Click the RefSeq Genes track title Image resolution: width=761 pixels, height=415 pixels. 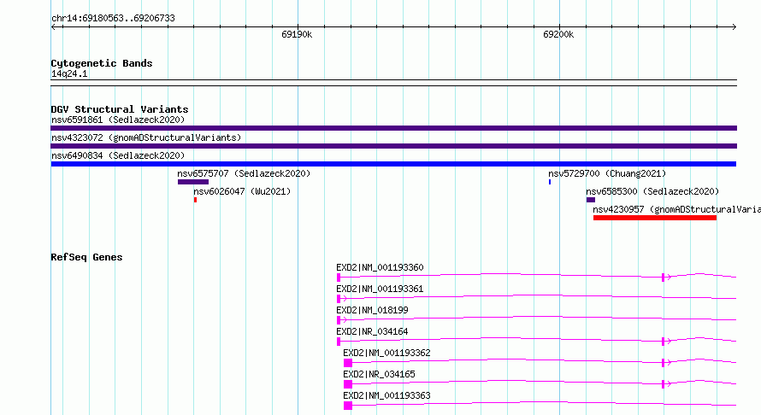[86, 257]
